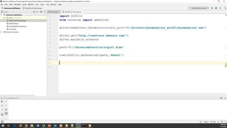Click the CRLF line separator in status bar
Image resolution: width=227 pixels, height=128 pixels.
[x=206, y=122]
